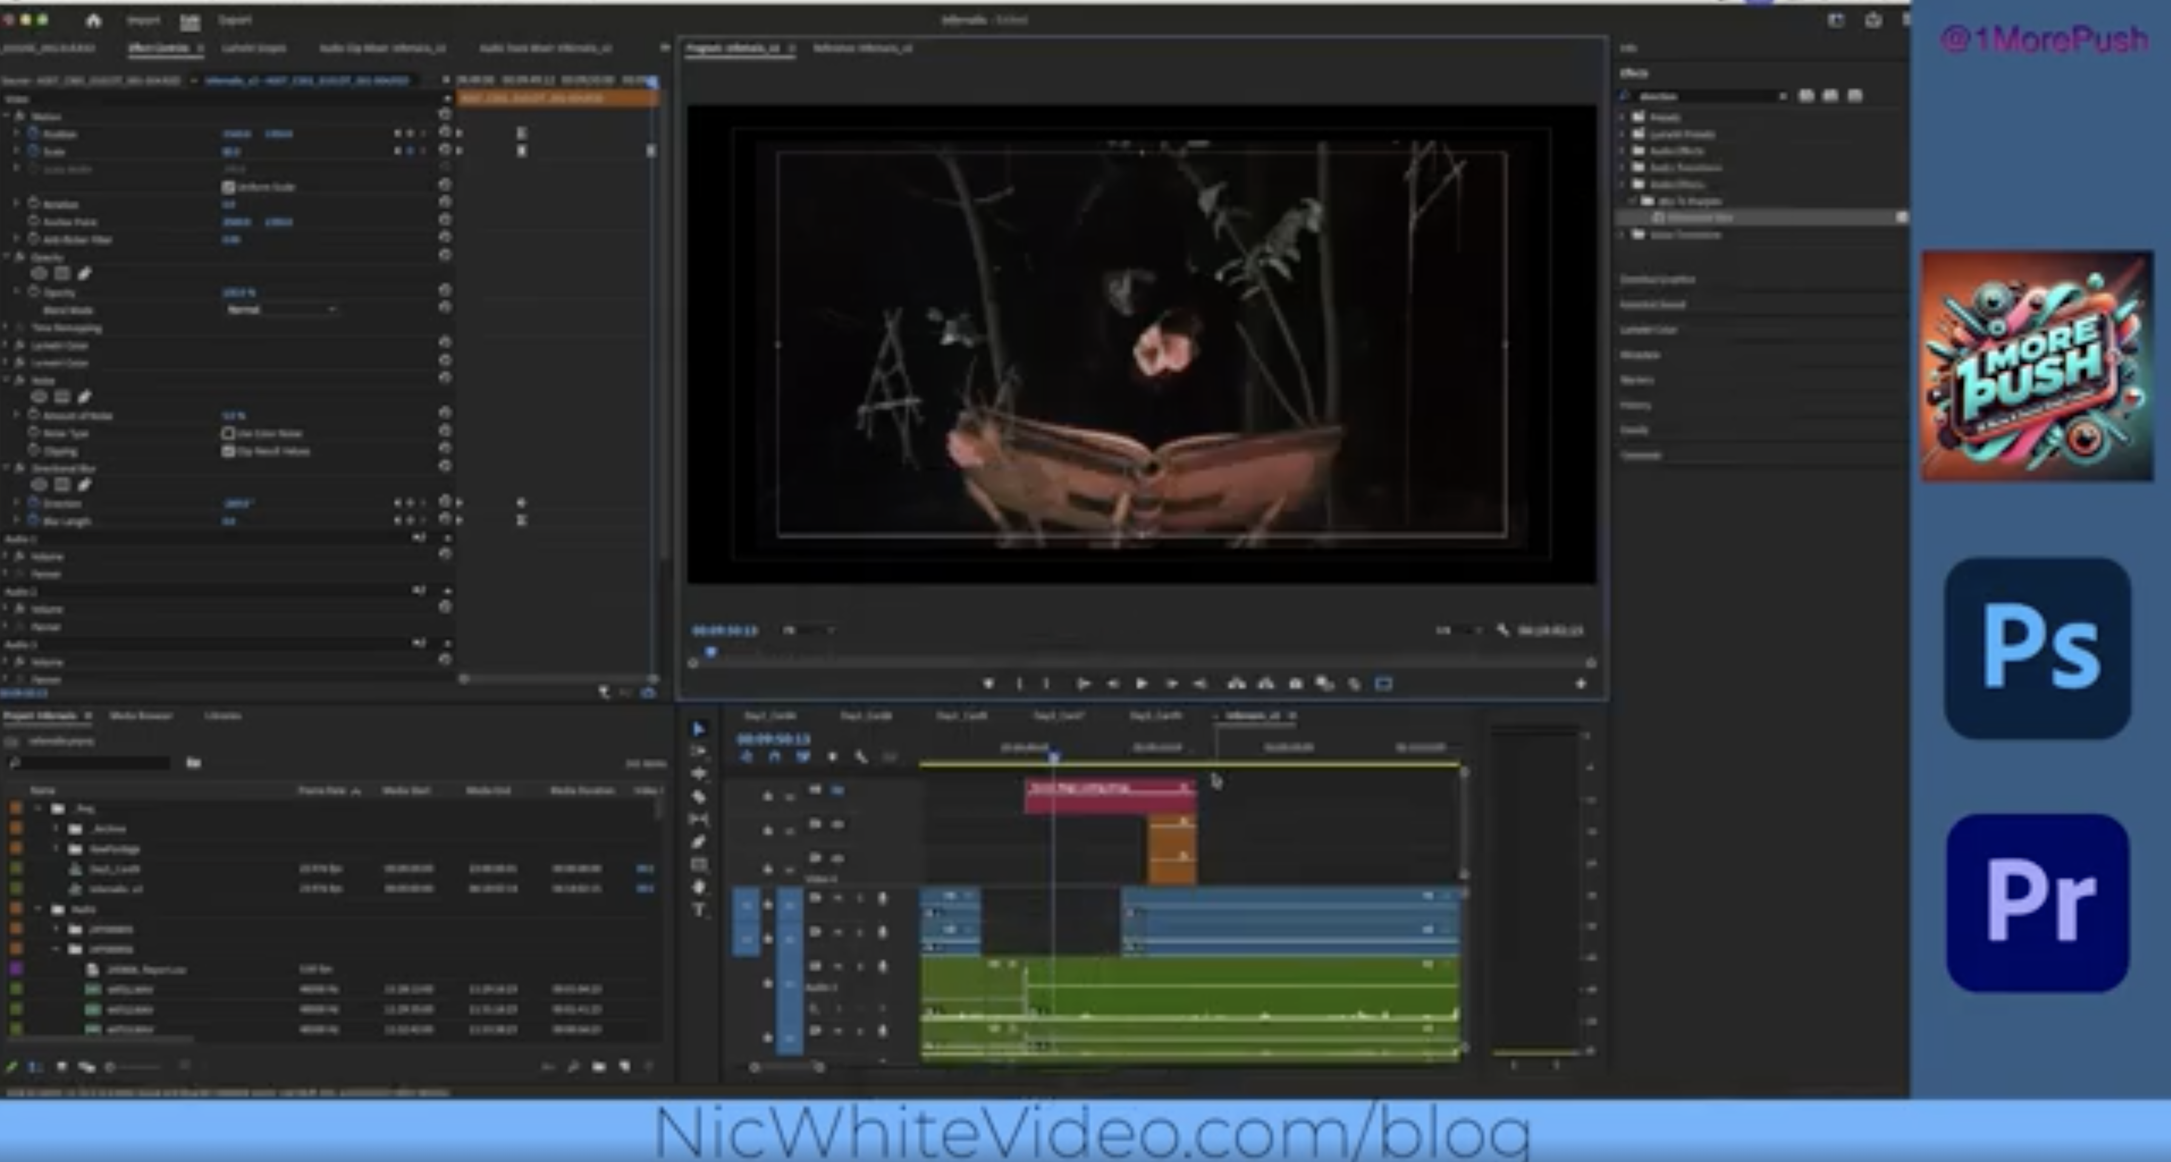The width and height of the screenshot is (2171, 1162).
Task: Select the Slip tool
Action: [x=699, y=819]
